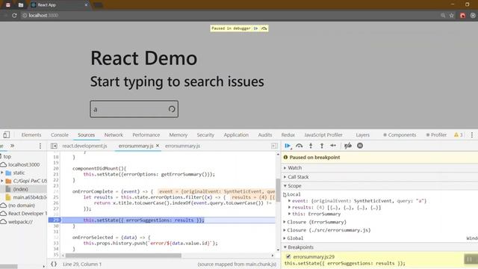
Task: Select React Developer Tools tree item
Action: click(28, 214)
